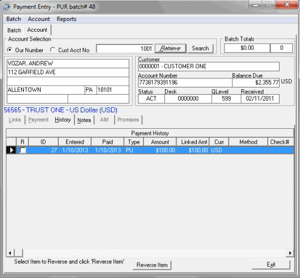300x278 pixels.
Task: Select the Account tab
Action: (37, 30)
